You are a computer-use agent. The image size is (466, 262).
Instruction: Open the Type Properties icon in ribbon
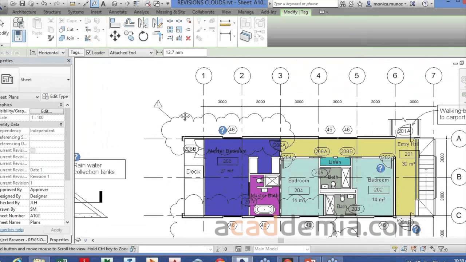click(x=19, y=23)
